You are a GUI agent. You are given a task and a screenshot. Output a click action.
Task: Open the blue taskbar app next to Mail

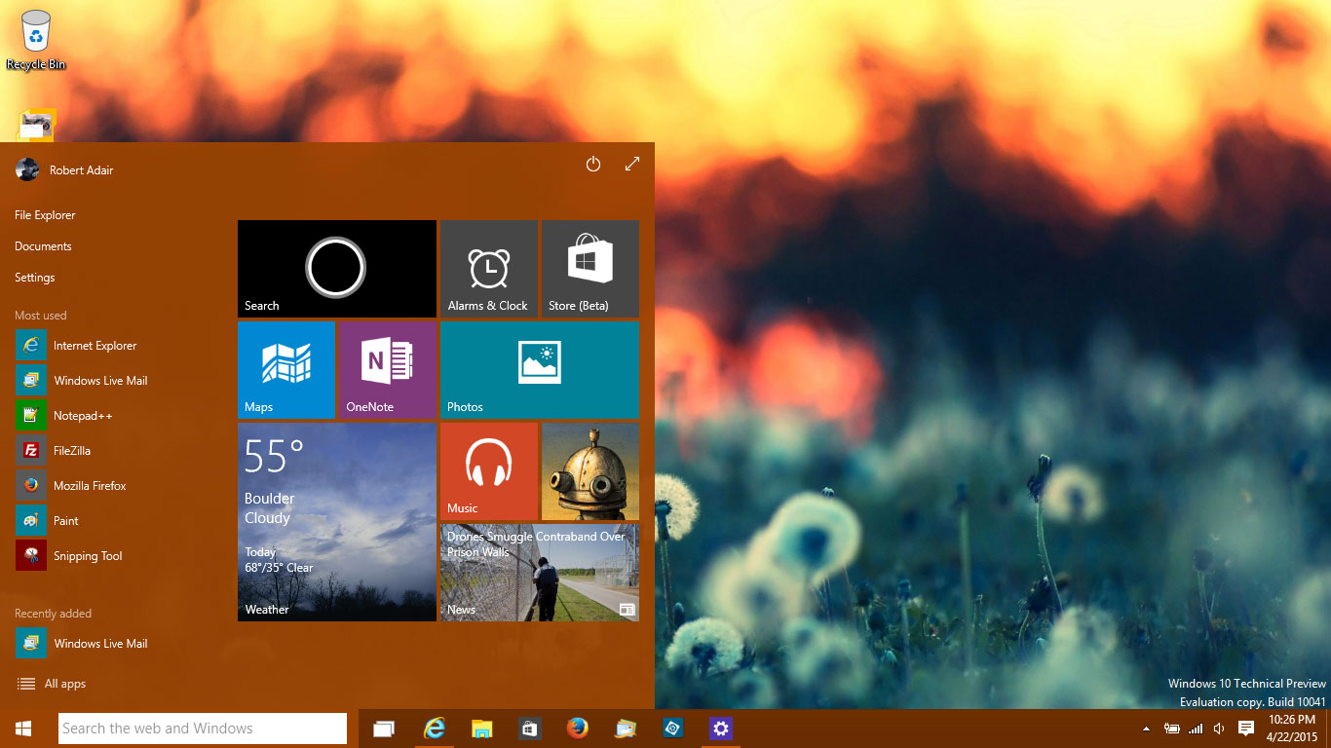[x=672, y=729]
